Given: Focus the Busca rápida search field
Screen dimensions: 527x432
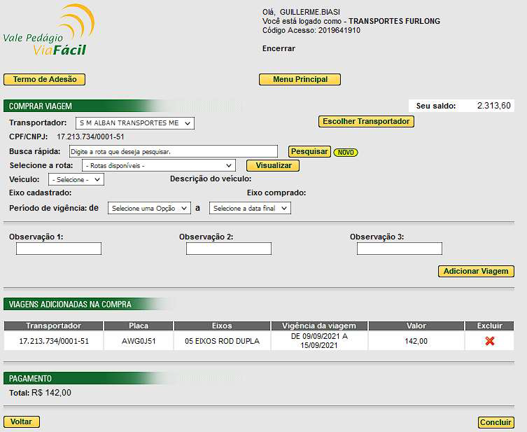Looking at the screenshot, I should click(x=174, y=151).
